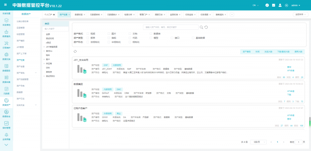Click 查询 link on JXY_支出合同 card
Screen dimensions: 311x151
289,67
